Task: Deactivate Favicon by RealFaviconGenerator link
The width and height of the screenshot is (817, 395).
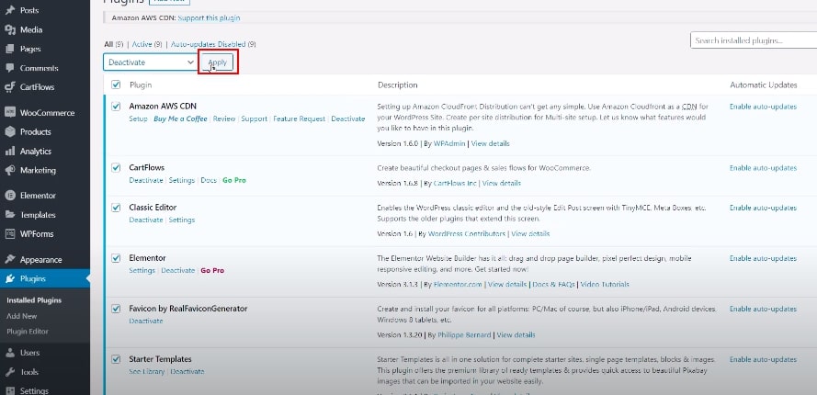Action: click(146, 321)
